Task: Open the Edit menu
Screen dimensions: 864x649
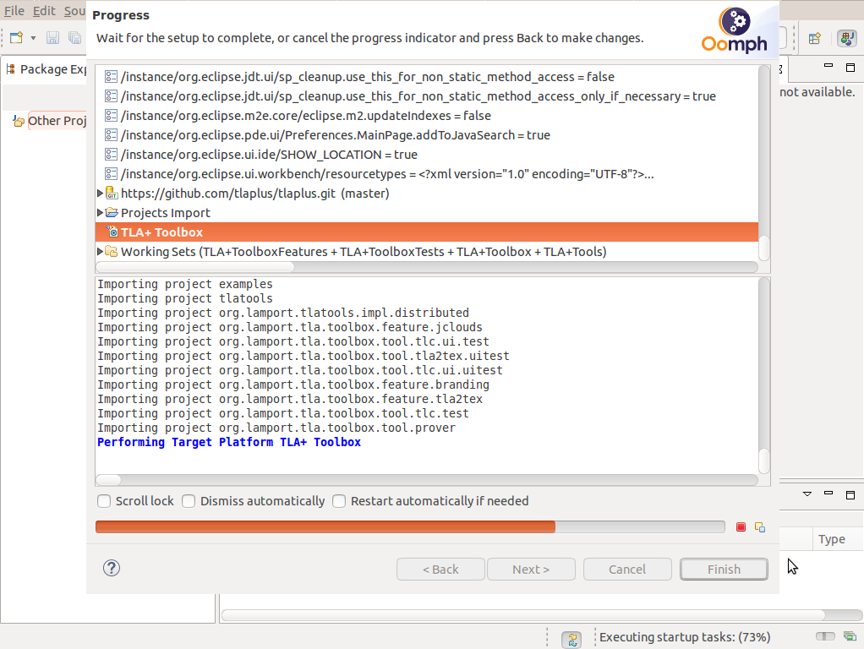Action: coord(44,10)
